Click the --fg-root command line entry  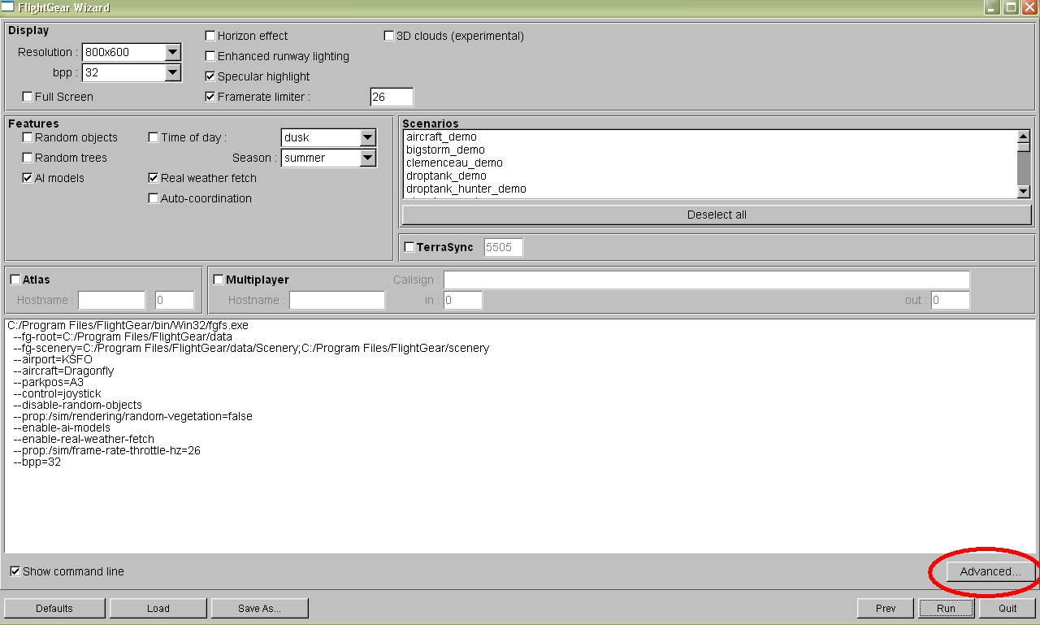(123, 336)
